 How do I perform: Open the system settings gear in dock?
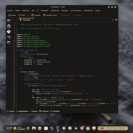[x=64, y=128]
